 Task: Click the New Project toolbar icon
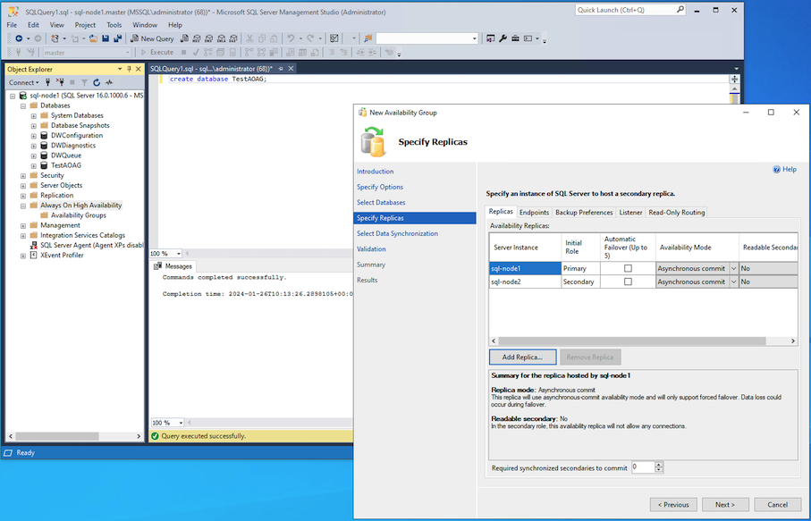pyautogui.click(x=55, y=38)
